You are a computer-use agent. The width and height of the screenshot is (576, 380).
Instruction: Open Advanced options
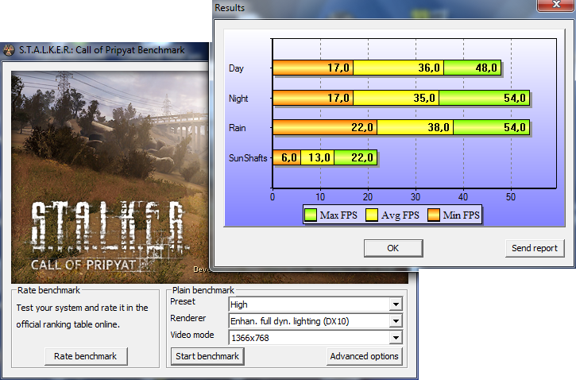[x=364, y=356]
